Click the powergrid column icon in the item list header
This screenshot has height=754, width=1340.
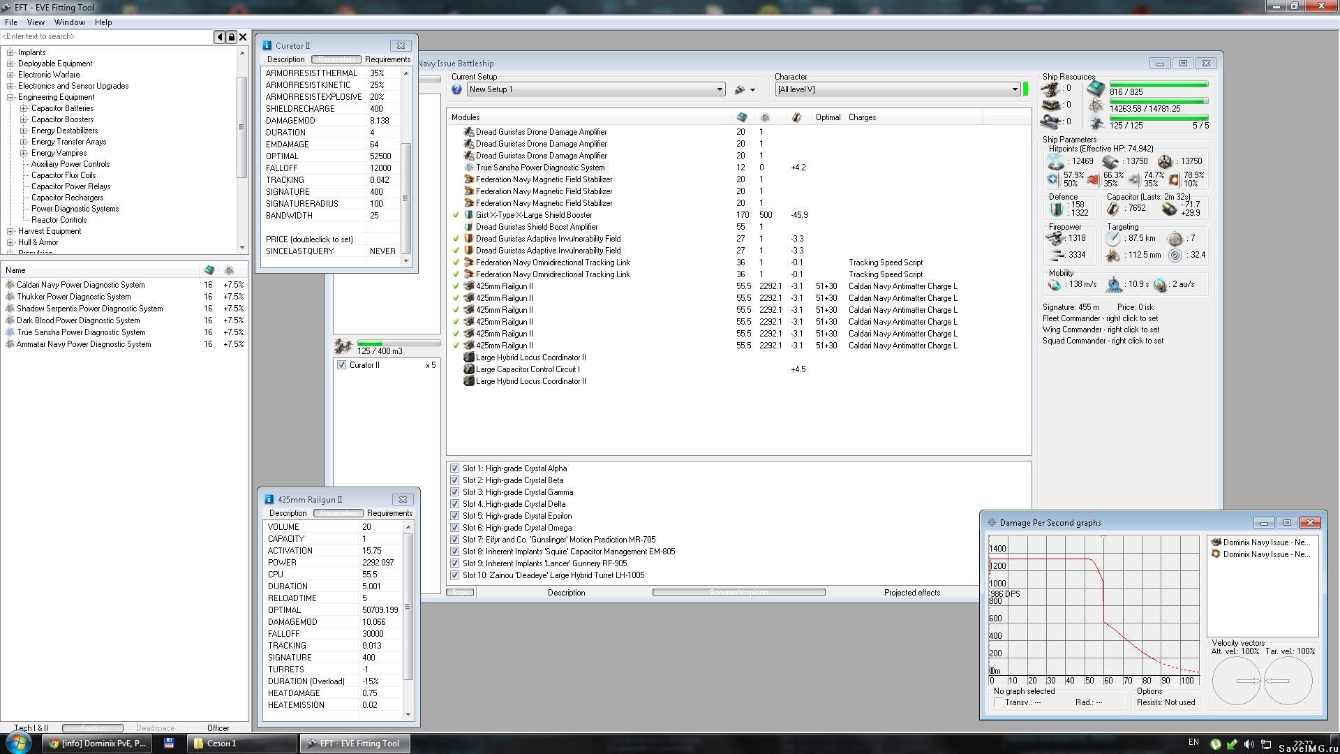point(229,270)
